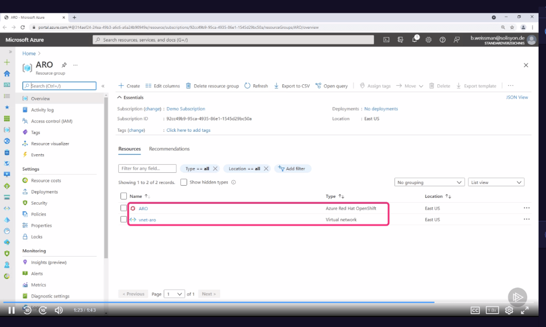The image size is (546, 327).
Task: Check the vnet-aro resource row
Action: coord(124,219)
